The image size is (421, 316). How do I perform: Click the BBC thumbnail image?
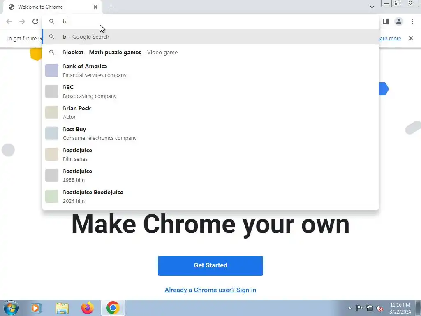pyautogui.click(x=52, y=91)
